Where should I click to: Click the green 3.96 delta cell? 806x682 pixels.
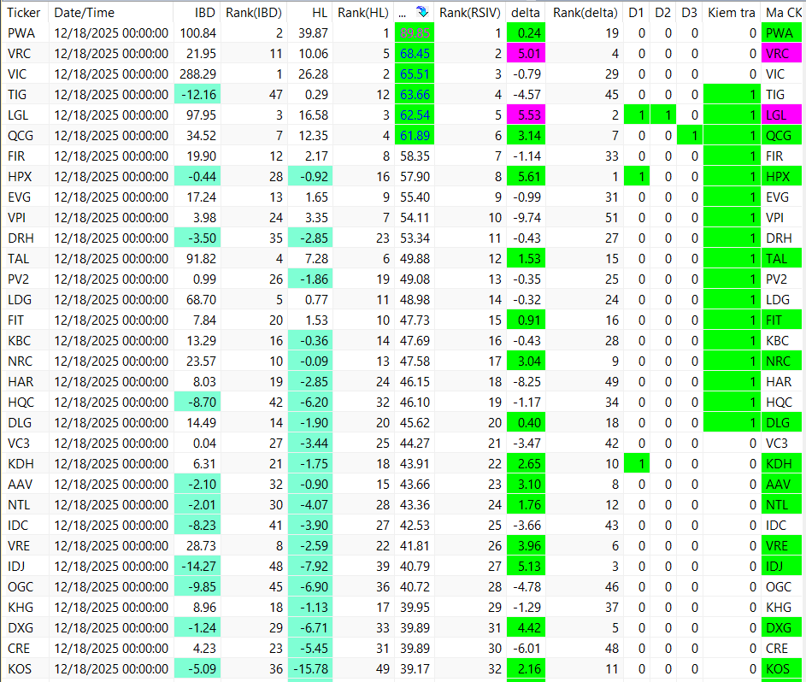526,546
